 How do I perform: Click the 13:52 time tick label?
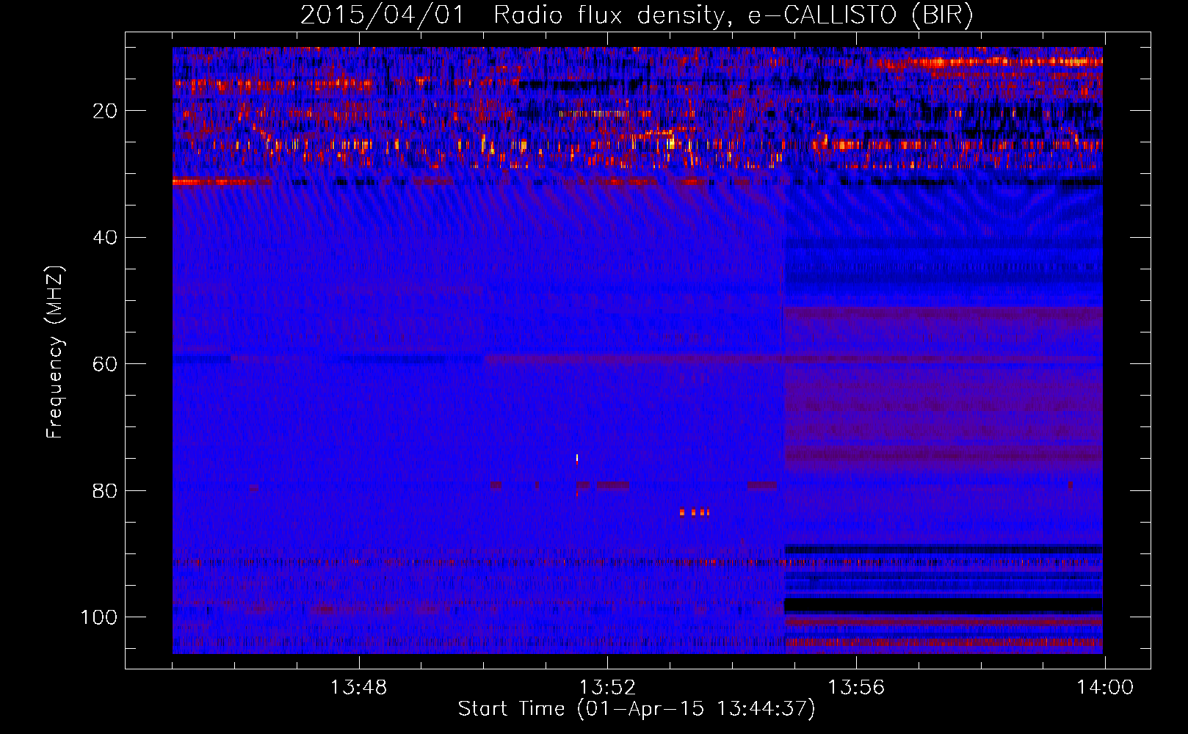point(607,688)
